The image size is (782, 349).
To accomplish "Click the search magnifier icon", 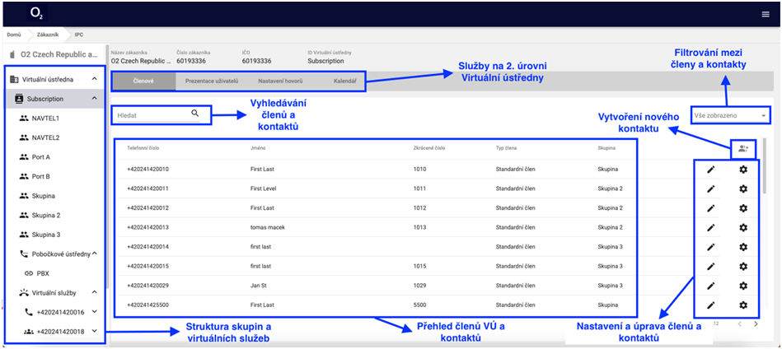I will pos(195,114).
